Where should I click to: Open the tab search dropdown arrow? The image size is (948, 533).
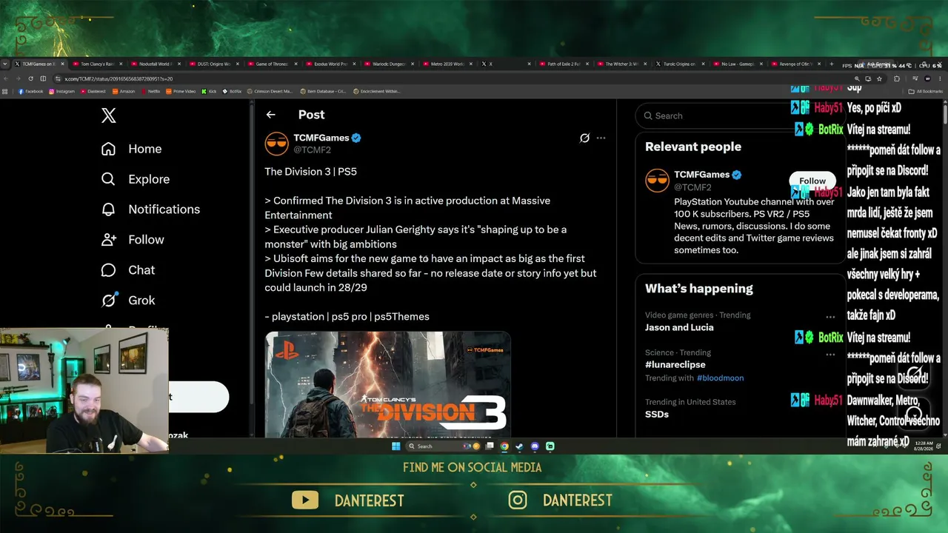click(x=5, y=64)
